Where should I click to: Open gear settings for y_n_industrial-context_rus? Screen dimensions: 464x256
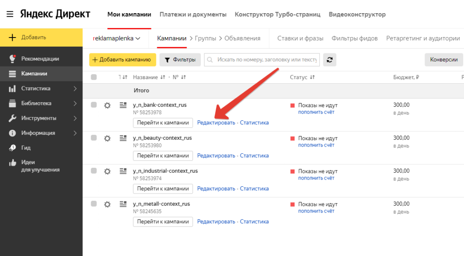[107, 171]
